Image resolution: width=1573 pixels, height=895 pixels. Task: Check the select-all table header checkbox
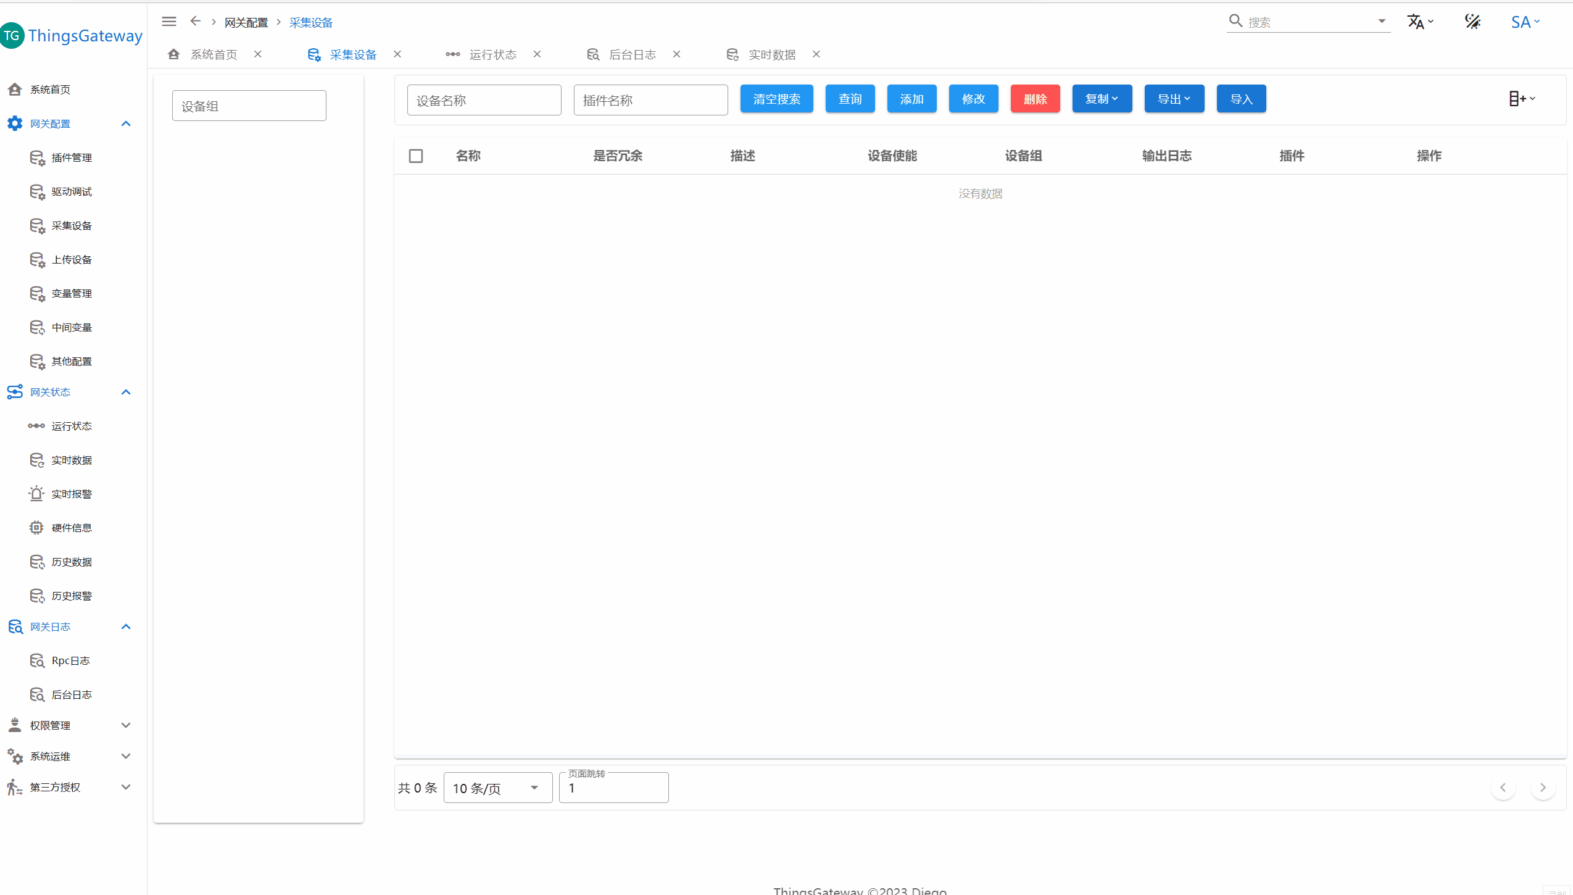[x=416, y=156]
